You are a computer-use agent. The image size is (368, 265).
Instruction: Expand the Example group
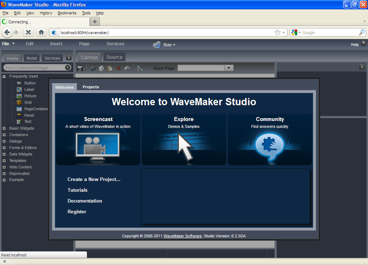click(4, 180)
